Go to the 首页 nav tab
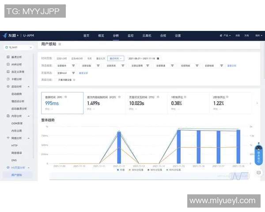 click(x=87, y=35)
